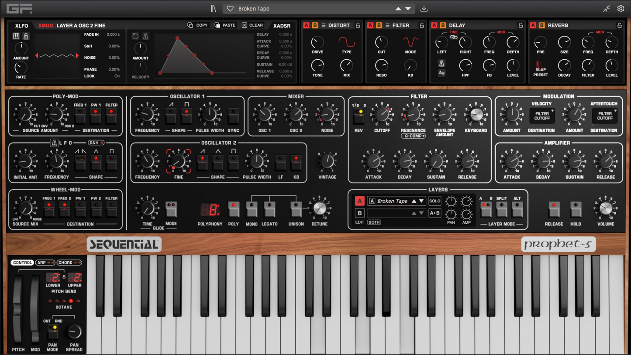Toggle the Delay tempo sync metronome icon

pyautogui.click(x=441, y=64)
